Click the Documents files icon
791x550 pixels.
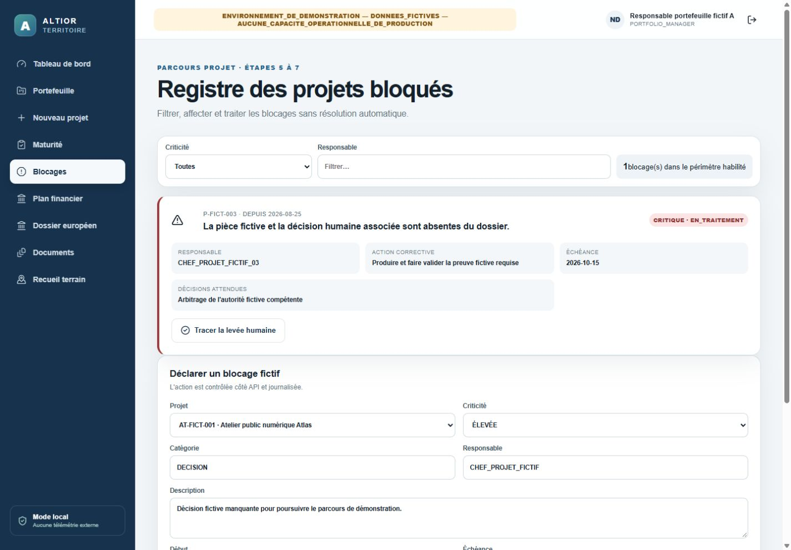[22, 252]
